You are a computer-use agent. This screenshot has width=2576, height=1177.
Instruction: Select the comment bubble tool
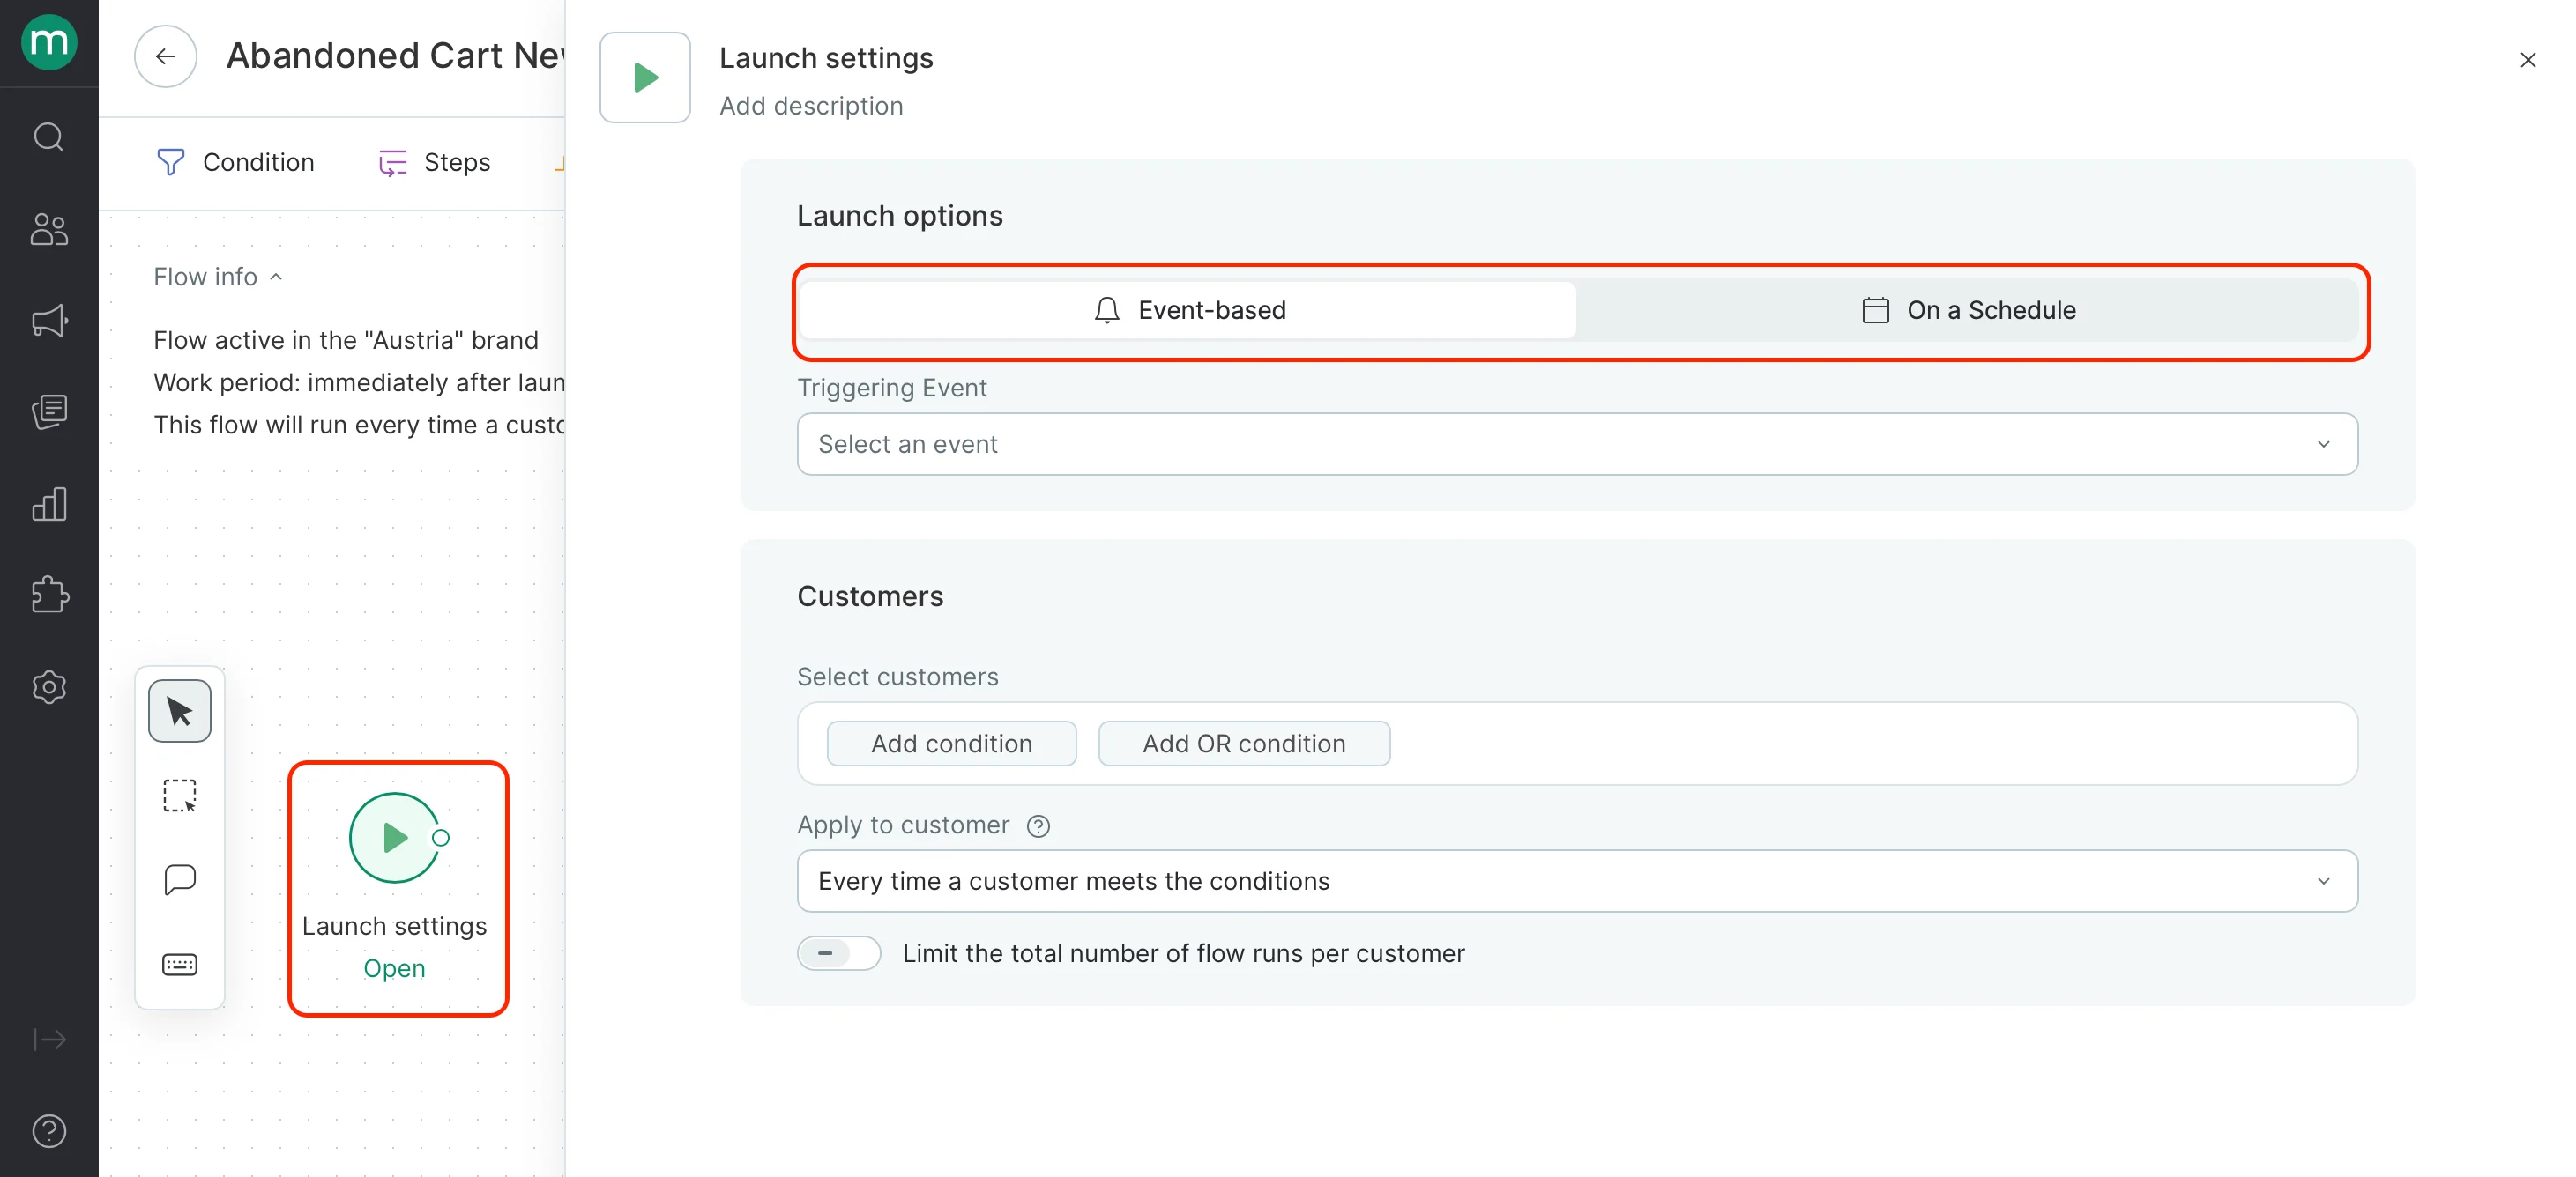pyautogui.click(x=180, y=879)
